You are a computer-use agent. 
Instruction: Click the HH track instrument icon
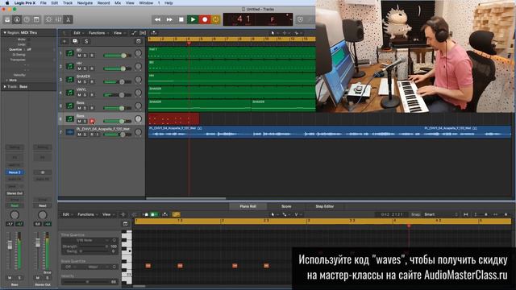[x=70, y=66]
